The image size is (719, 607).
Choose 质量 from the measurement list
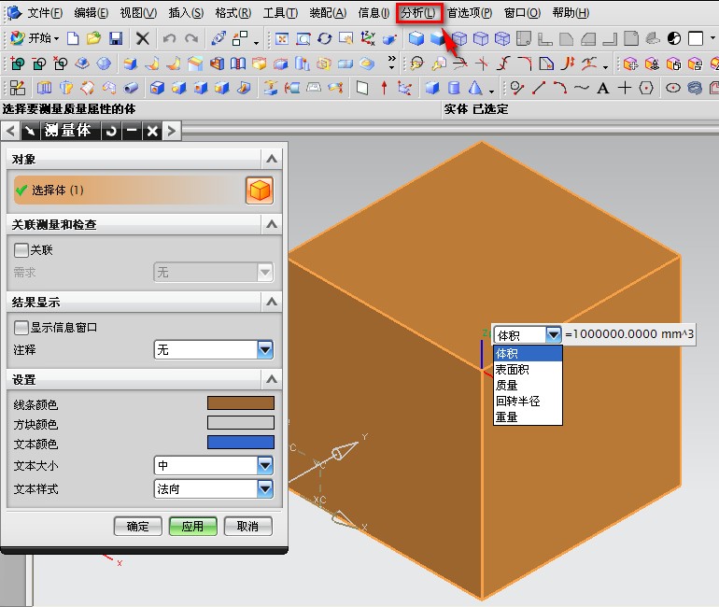click(x=528, y=385)
